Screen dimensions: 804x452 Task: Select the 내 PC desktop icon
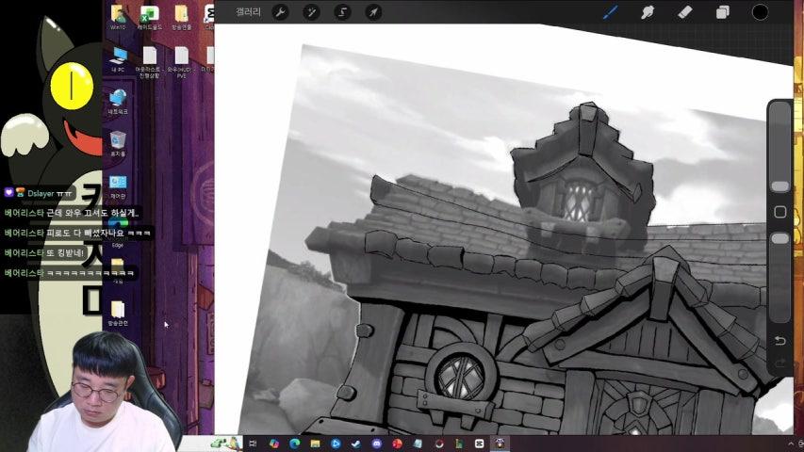click(x=118, y=60)
